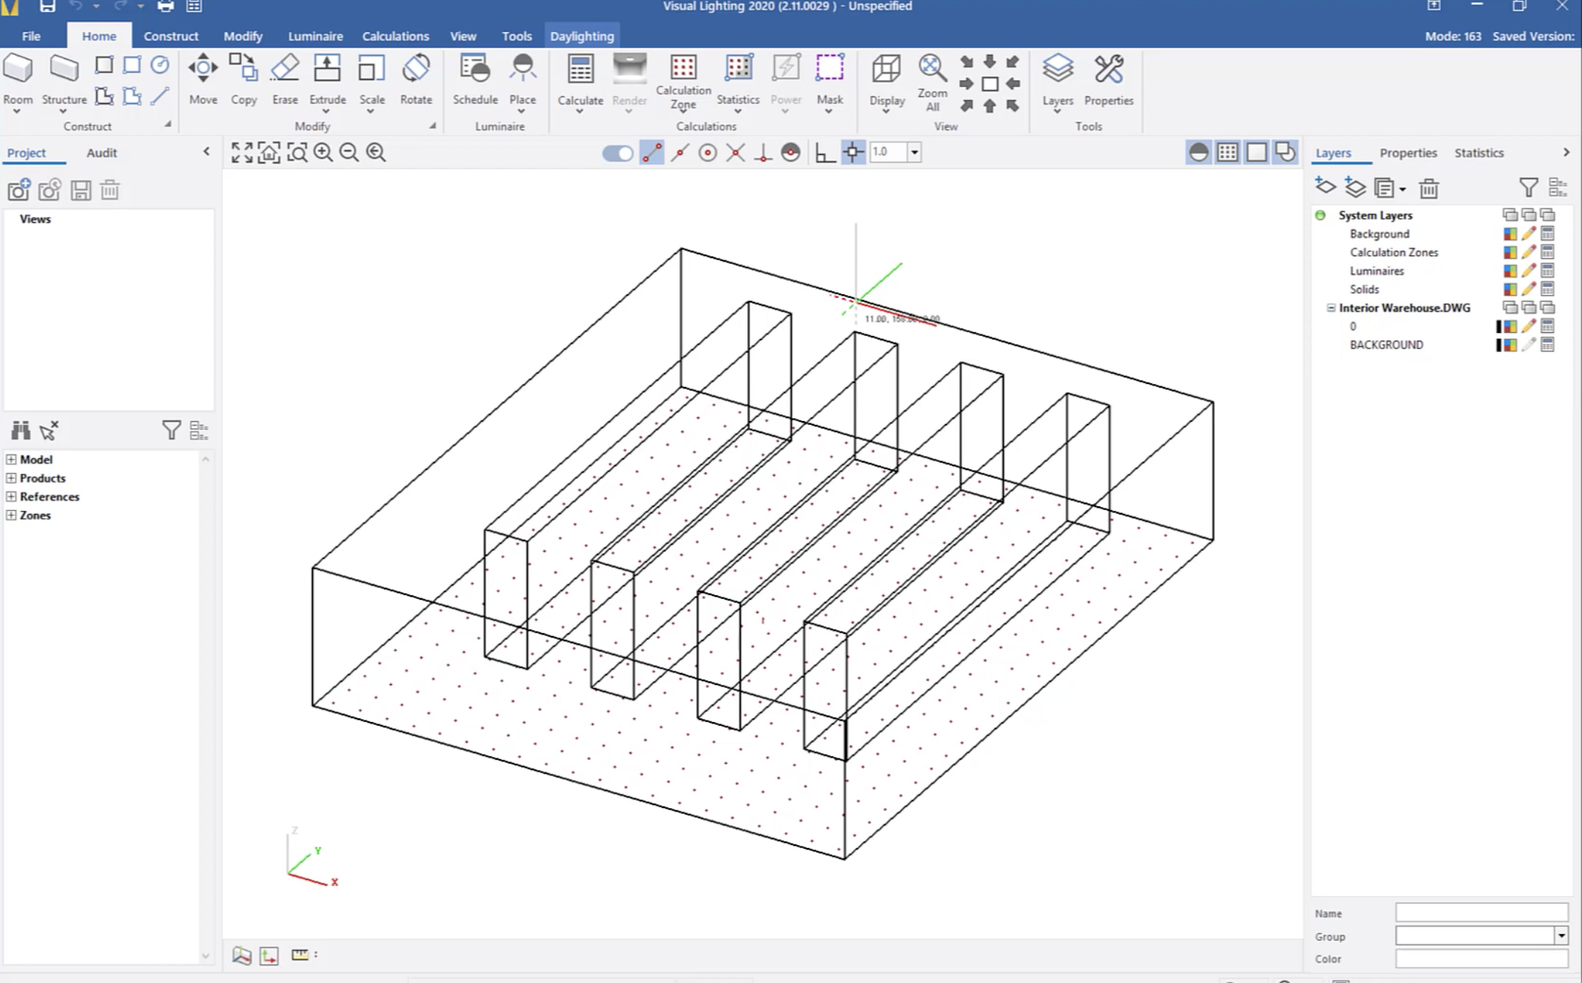Image resolution: width=1582 pixels, height=983 pixels.
Task: Click the Calculation Zones layer color swatch
Action: [x=1509, y=252]
